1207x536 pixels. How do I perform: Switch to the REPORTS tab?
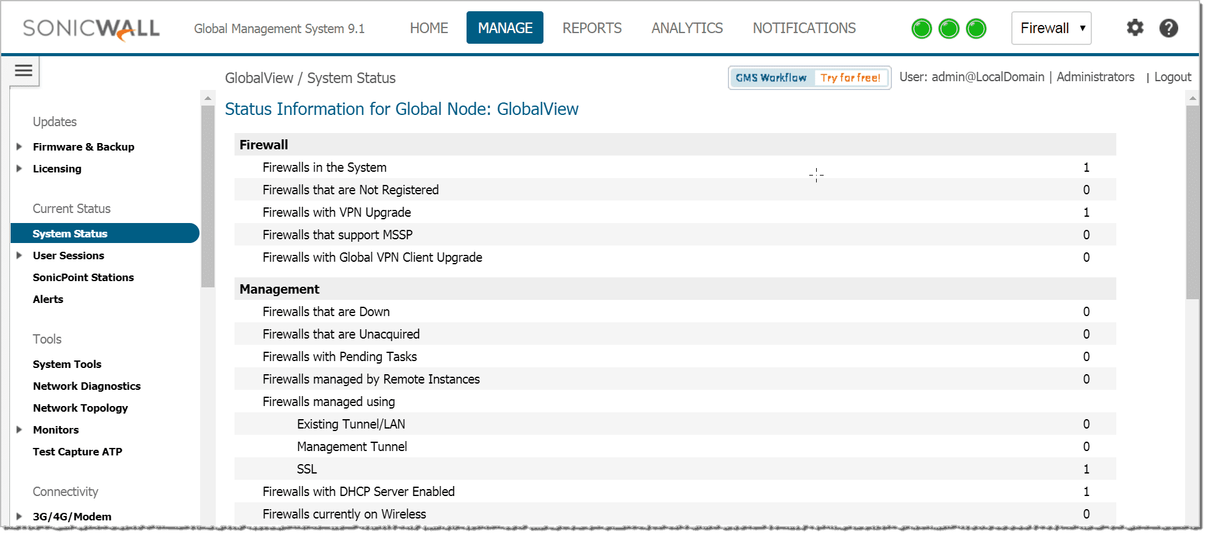(x=592, y=28)
